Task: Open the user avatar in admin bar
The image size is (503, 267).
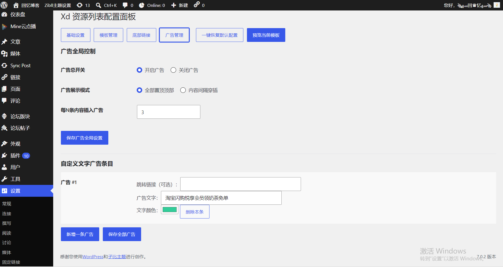Action: tap(497, 5)
